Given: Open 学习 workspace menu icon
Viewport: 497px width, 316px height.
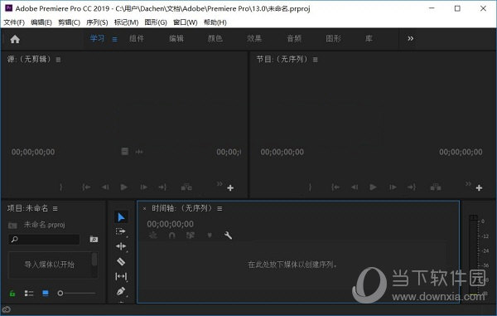Looking at the screenshot, I should (x=115, y=39).
